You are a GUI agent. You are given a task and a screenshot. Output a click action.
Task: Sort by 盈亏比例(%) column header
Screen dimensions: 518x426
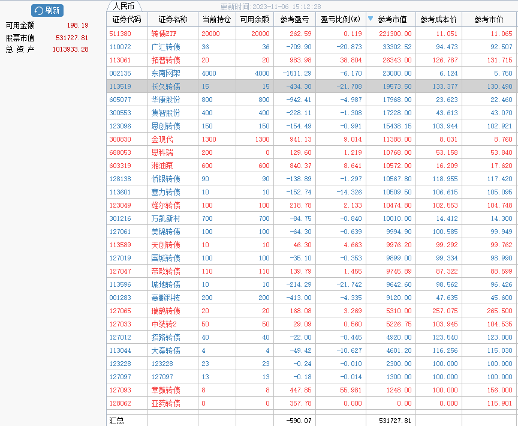(x=341, y=19)
